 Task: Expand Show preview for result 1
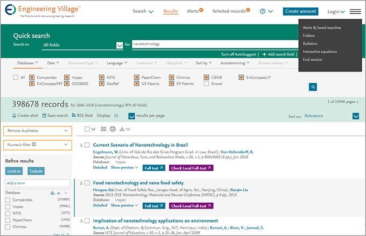point(124,167)
